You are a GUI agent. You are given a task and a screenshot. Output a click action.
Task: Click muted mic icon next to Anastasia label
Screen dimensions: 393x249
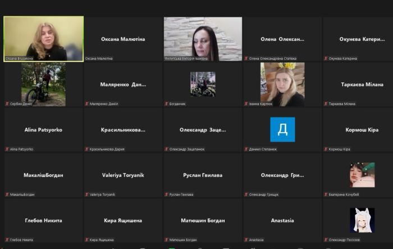(x=246, y=239)
